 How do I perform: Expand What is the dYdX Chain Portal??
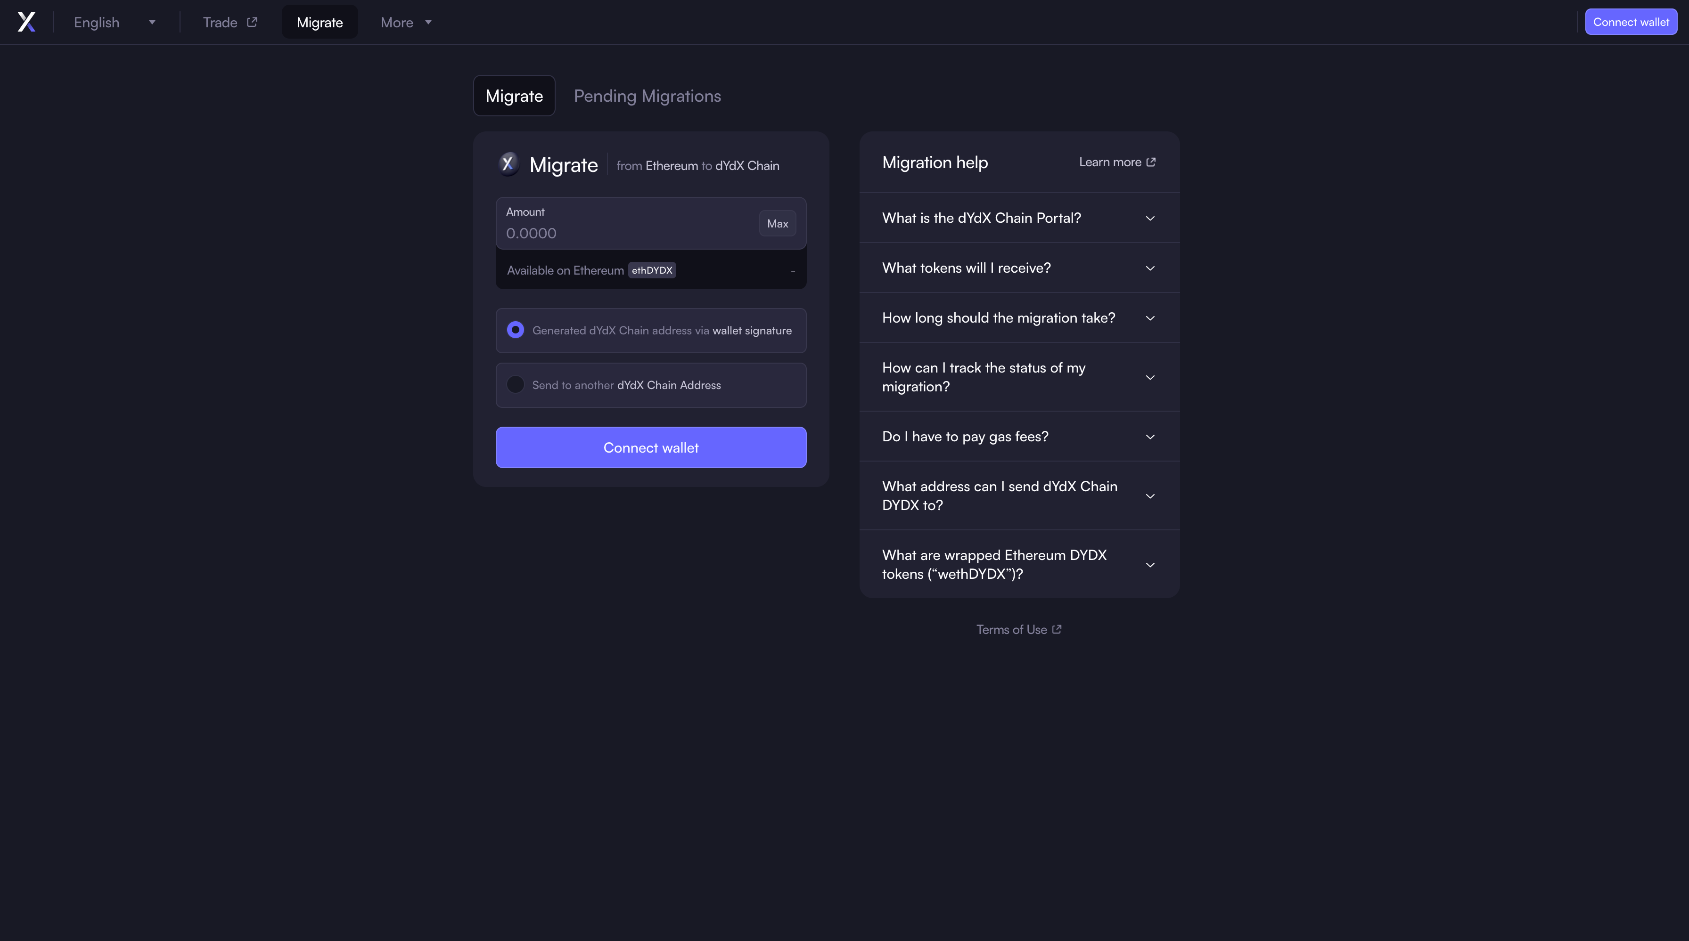[1019, 218]
